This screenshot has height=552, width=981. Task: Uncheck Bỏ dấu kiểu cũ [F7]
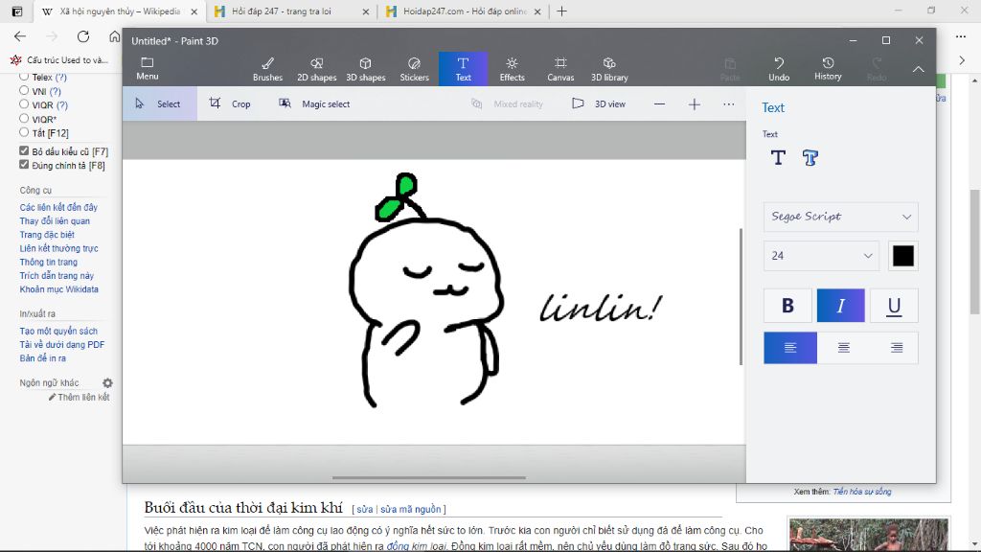point(24,150)
